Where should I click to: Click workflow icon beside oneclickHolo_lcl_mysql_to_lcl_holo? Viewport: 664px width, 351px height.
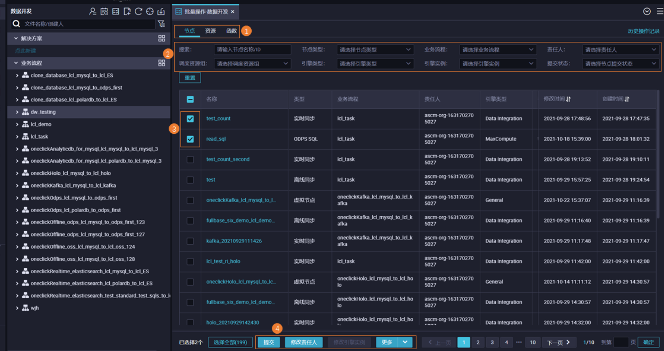(x=25, y=173)
